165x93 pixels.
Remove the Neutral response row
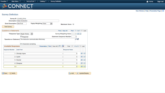pos(84,60)
